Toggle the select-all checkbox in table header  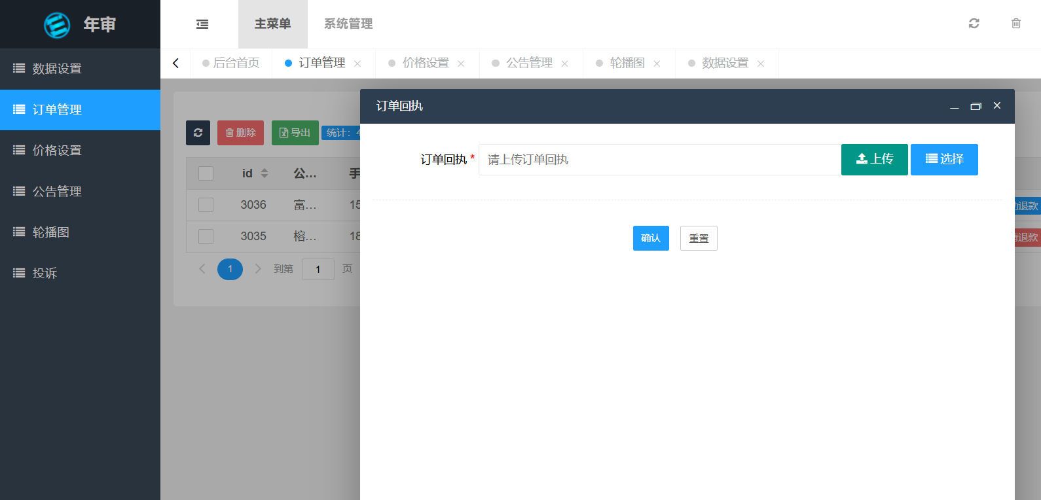click(x=206, y=173)
